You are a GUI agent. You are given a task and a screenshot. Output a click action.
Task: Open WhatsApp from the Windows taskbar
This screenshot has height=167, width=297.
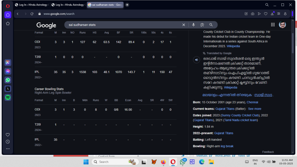[183, 162]
